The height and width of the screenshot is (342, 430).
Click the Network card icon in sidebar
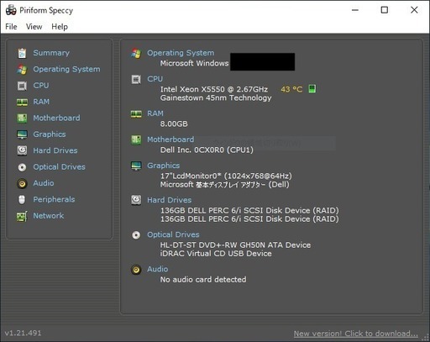22,216
